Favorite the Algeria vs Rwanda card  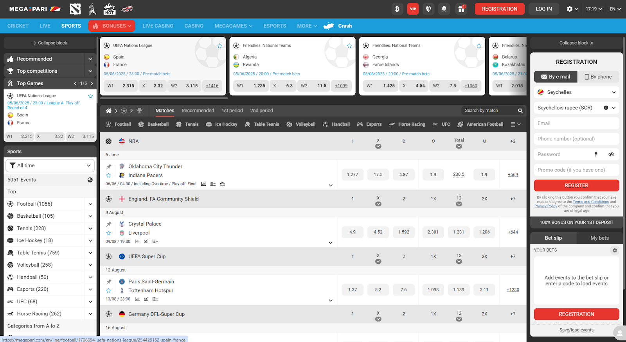(349, 46)
